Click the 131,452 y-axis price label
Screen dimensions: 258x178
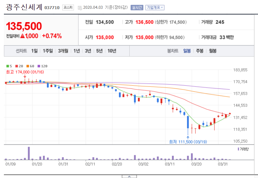click(x=240, y=117)
